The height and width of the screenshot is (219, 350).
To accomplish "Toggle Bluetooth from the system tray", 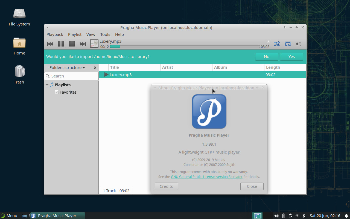I will (304, 216).
